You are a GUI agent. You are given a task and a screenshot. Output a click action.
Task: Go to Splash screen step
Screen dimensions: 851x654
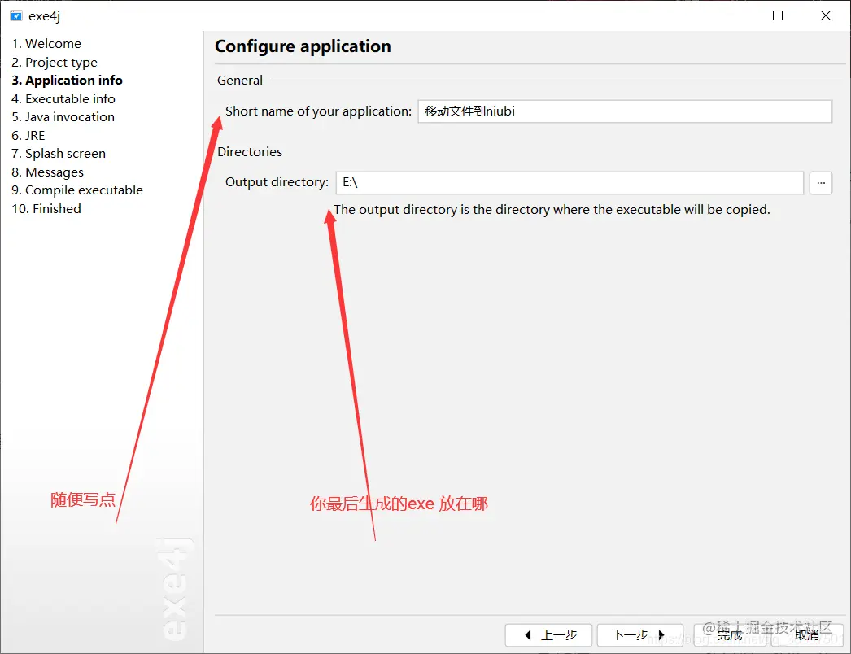click(59, 154)
